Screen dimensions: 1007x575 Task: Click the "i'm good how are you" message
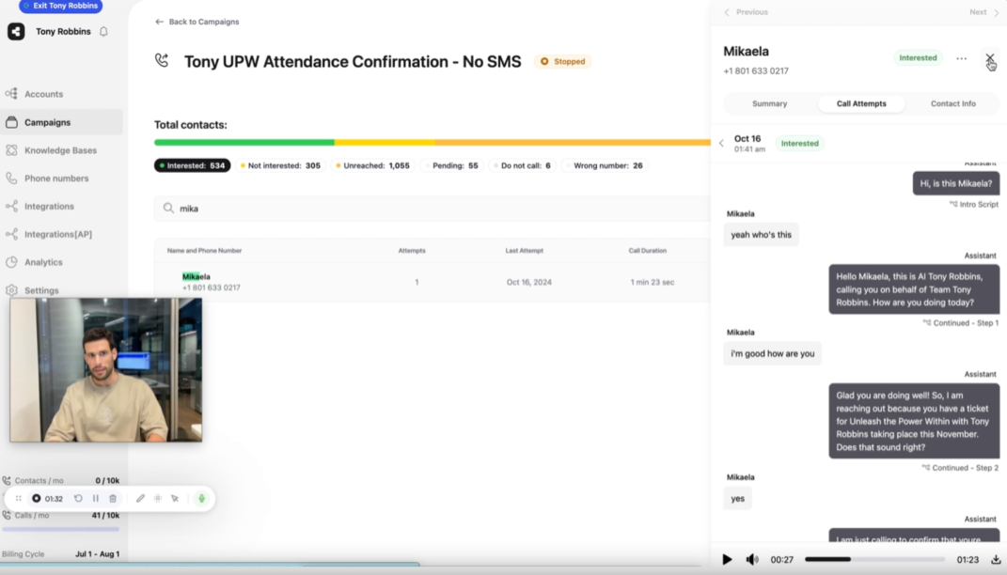tap(773, 353)
